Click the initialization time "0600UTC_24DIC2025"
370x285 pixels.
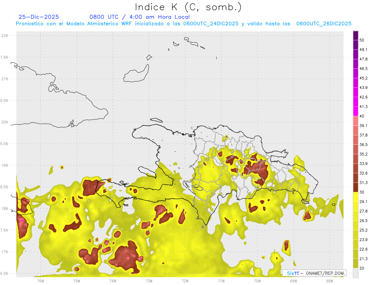[211, 24]
